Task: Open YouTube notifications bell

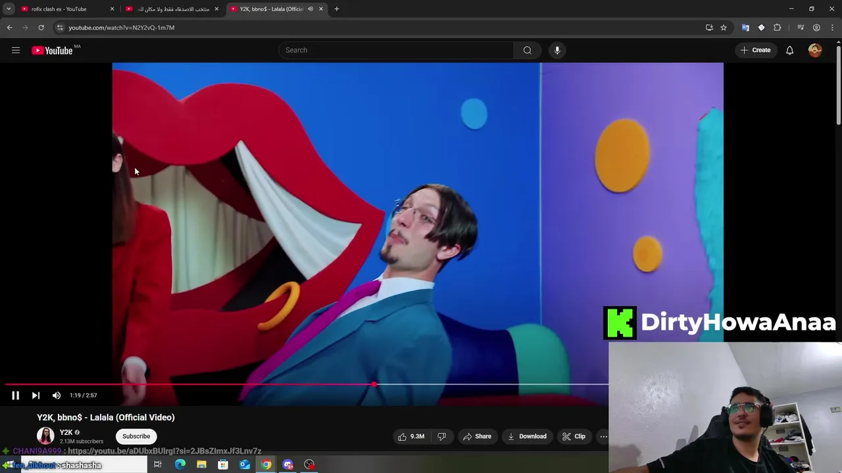Action: tap(789, 50)
